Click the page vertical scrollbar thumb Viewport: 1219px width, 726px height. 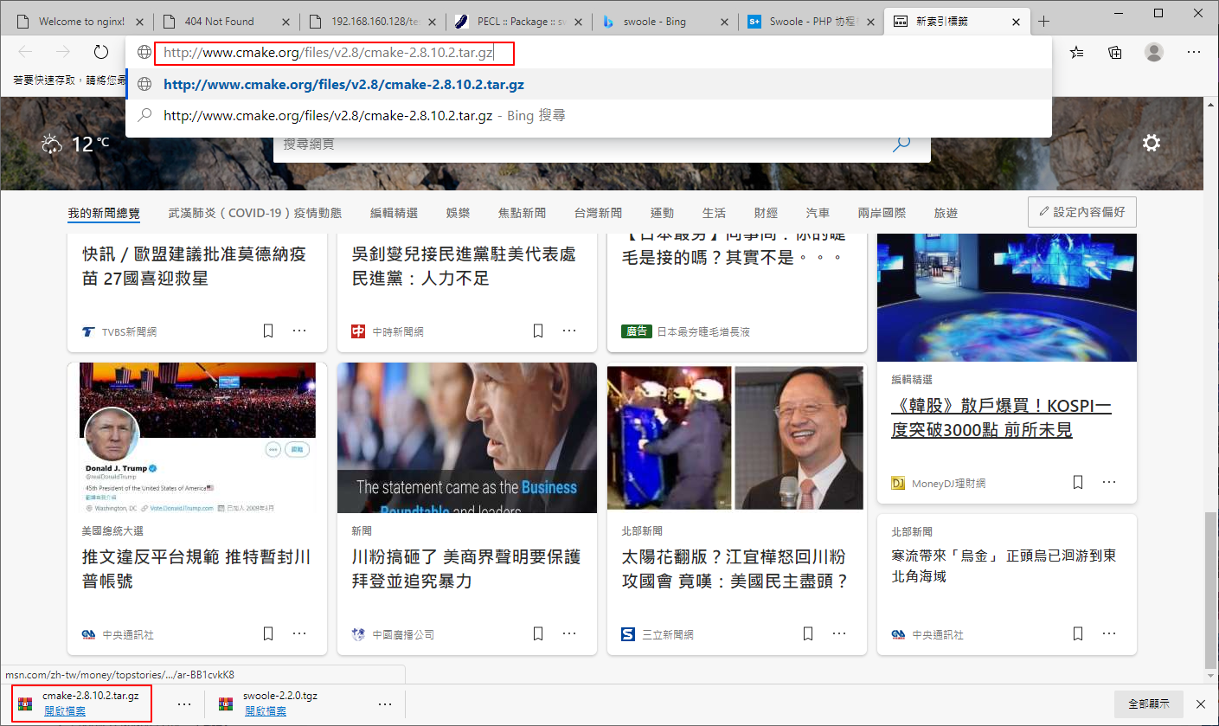point(1210,590)
